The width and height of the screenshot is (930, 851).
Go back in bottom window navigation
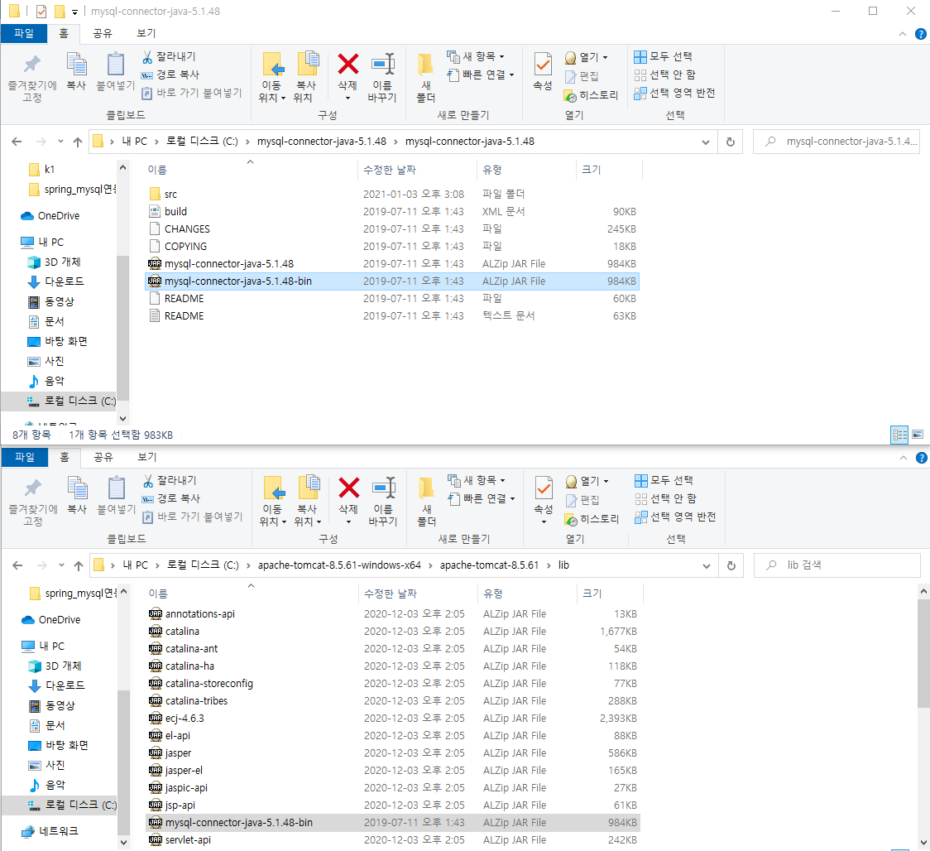(17, 565)
